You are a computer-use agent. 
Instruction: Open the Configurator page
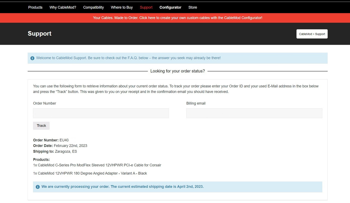click(x=170, y=7)
